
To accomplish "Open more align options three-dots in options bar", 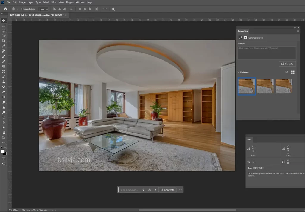I will pos(105,9).
